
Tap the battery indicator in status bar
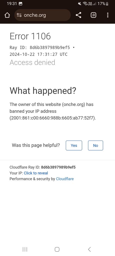tap(107, 3)
